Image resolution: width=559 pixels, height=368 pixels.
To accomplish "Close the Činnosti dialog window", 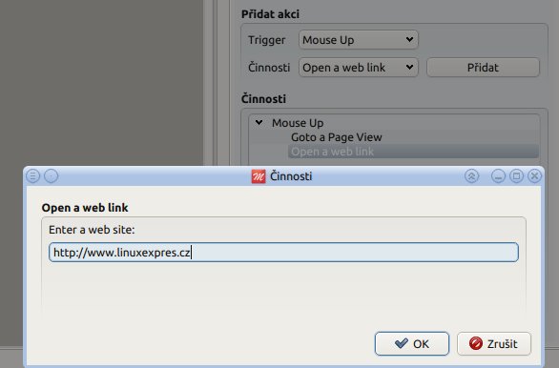I will click(x=534, y=176).
